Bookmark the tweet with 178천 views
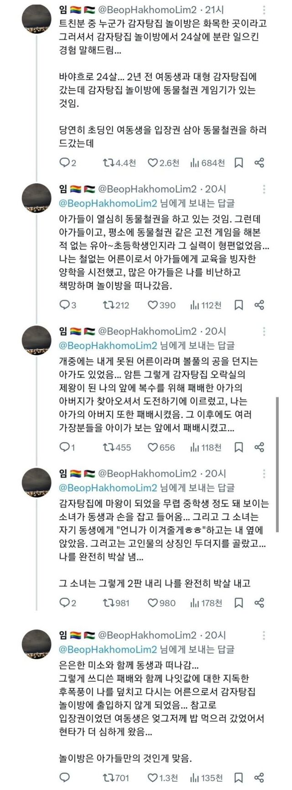292x790 pixels. point(239,603)
